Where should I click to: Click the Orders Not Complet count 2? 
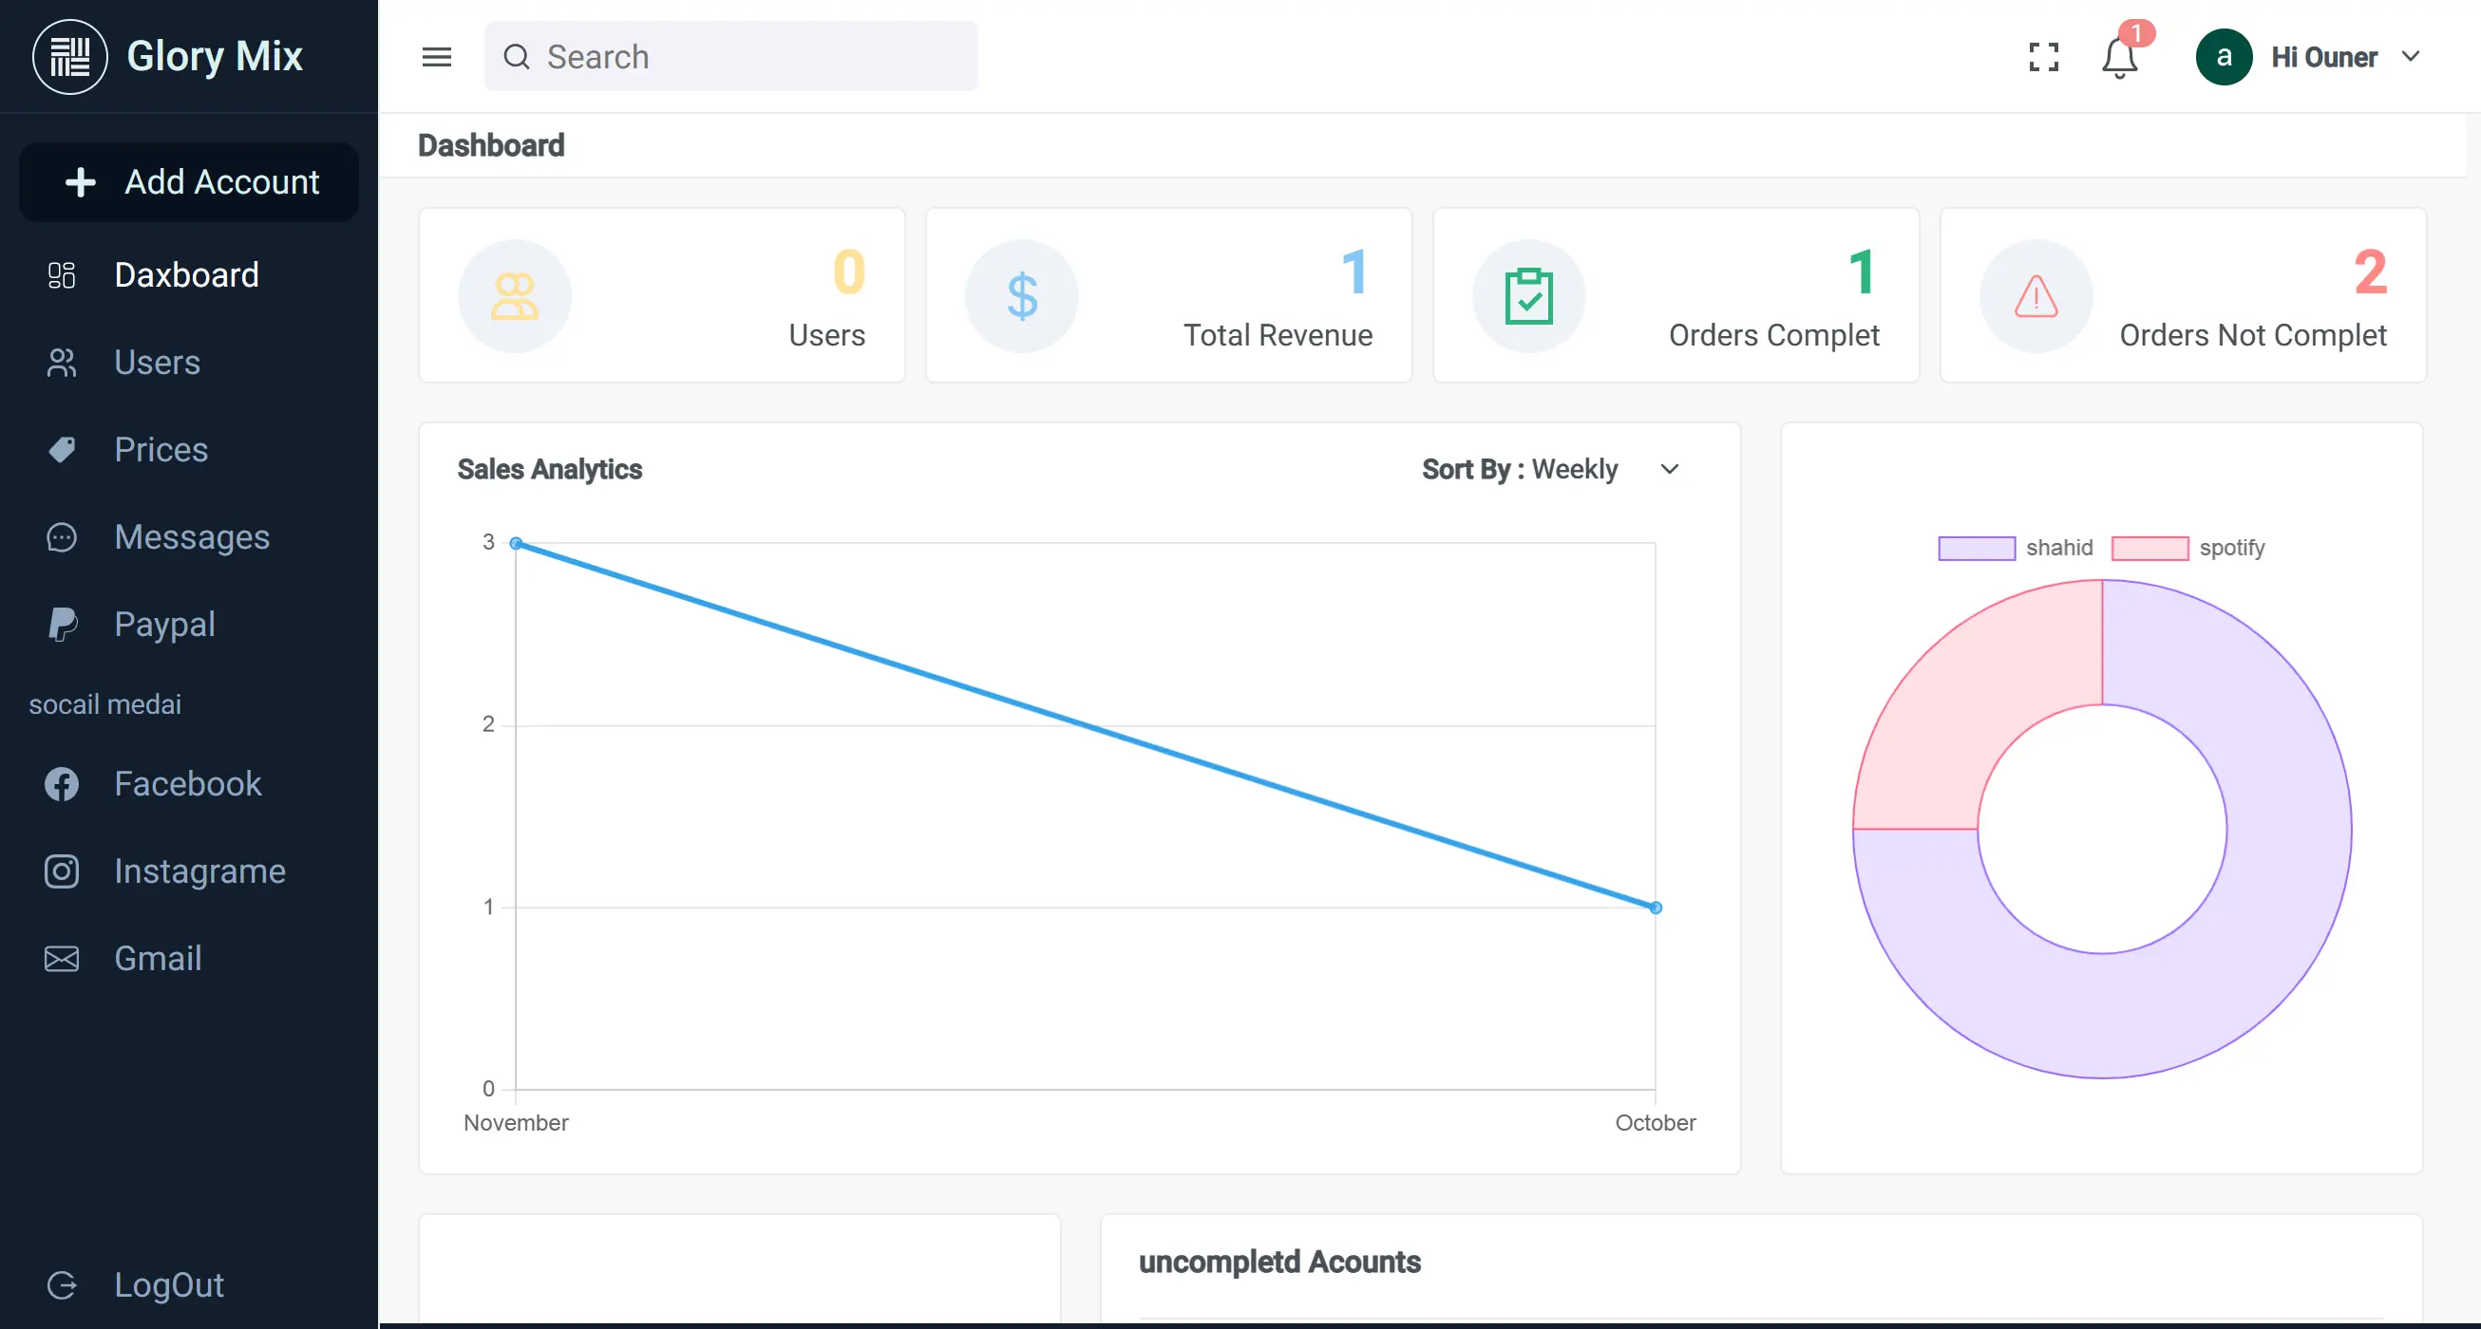tap(2370, 272)
